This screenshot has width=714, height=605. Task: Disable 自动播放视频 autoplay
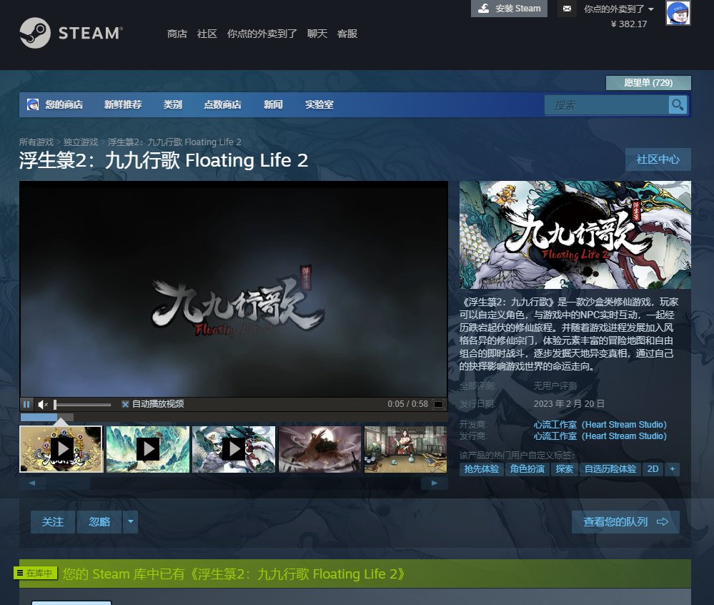point(126,403)
